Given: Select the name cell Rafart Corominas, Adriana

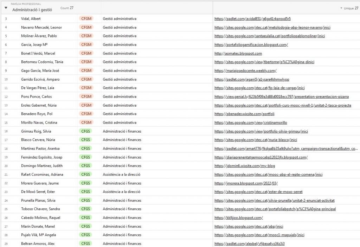Looking at the screenshot, I should (x=41, y=175).
